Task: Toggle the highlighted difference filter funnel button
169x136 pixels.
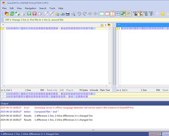Action: pyautogui.click(x=140, y=14)
